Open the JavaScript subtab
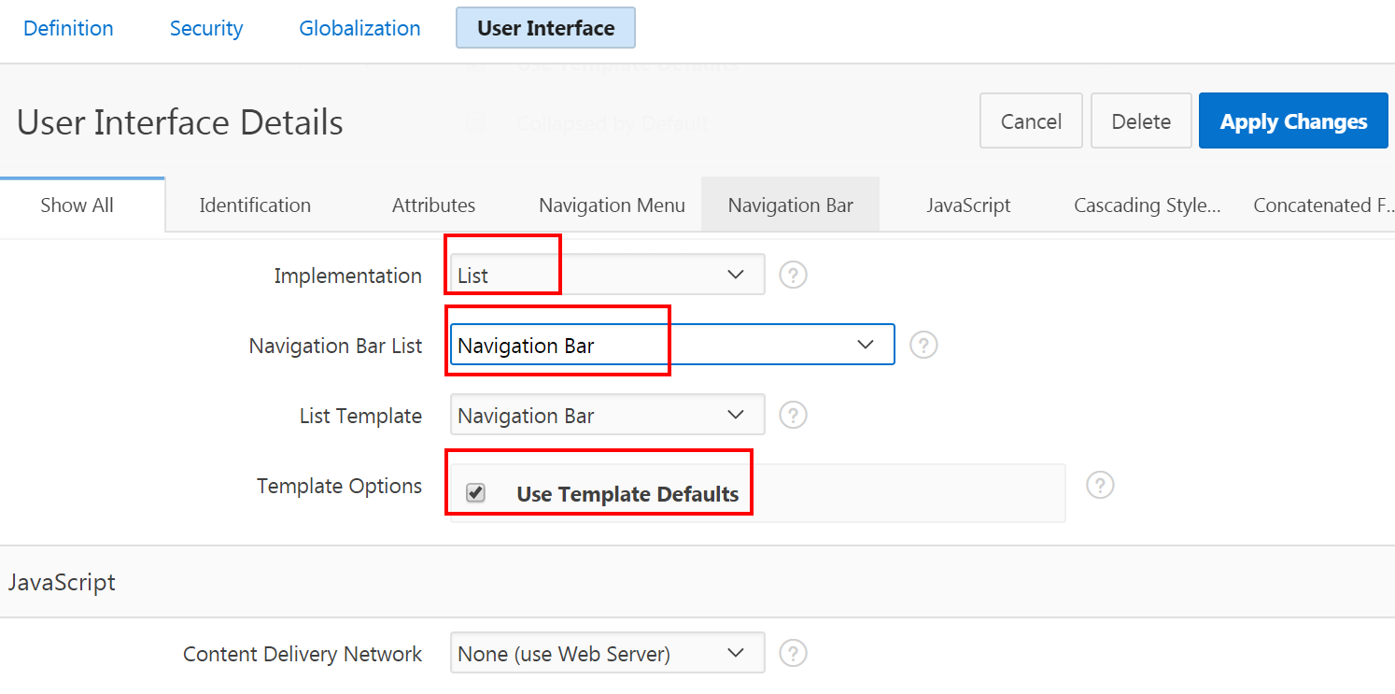The height and width of the screenshot is (694, 1395). (968, 205)
